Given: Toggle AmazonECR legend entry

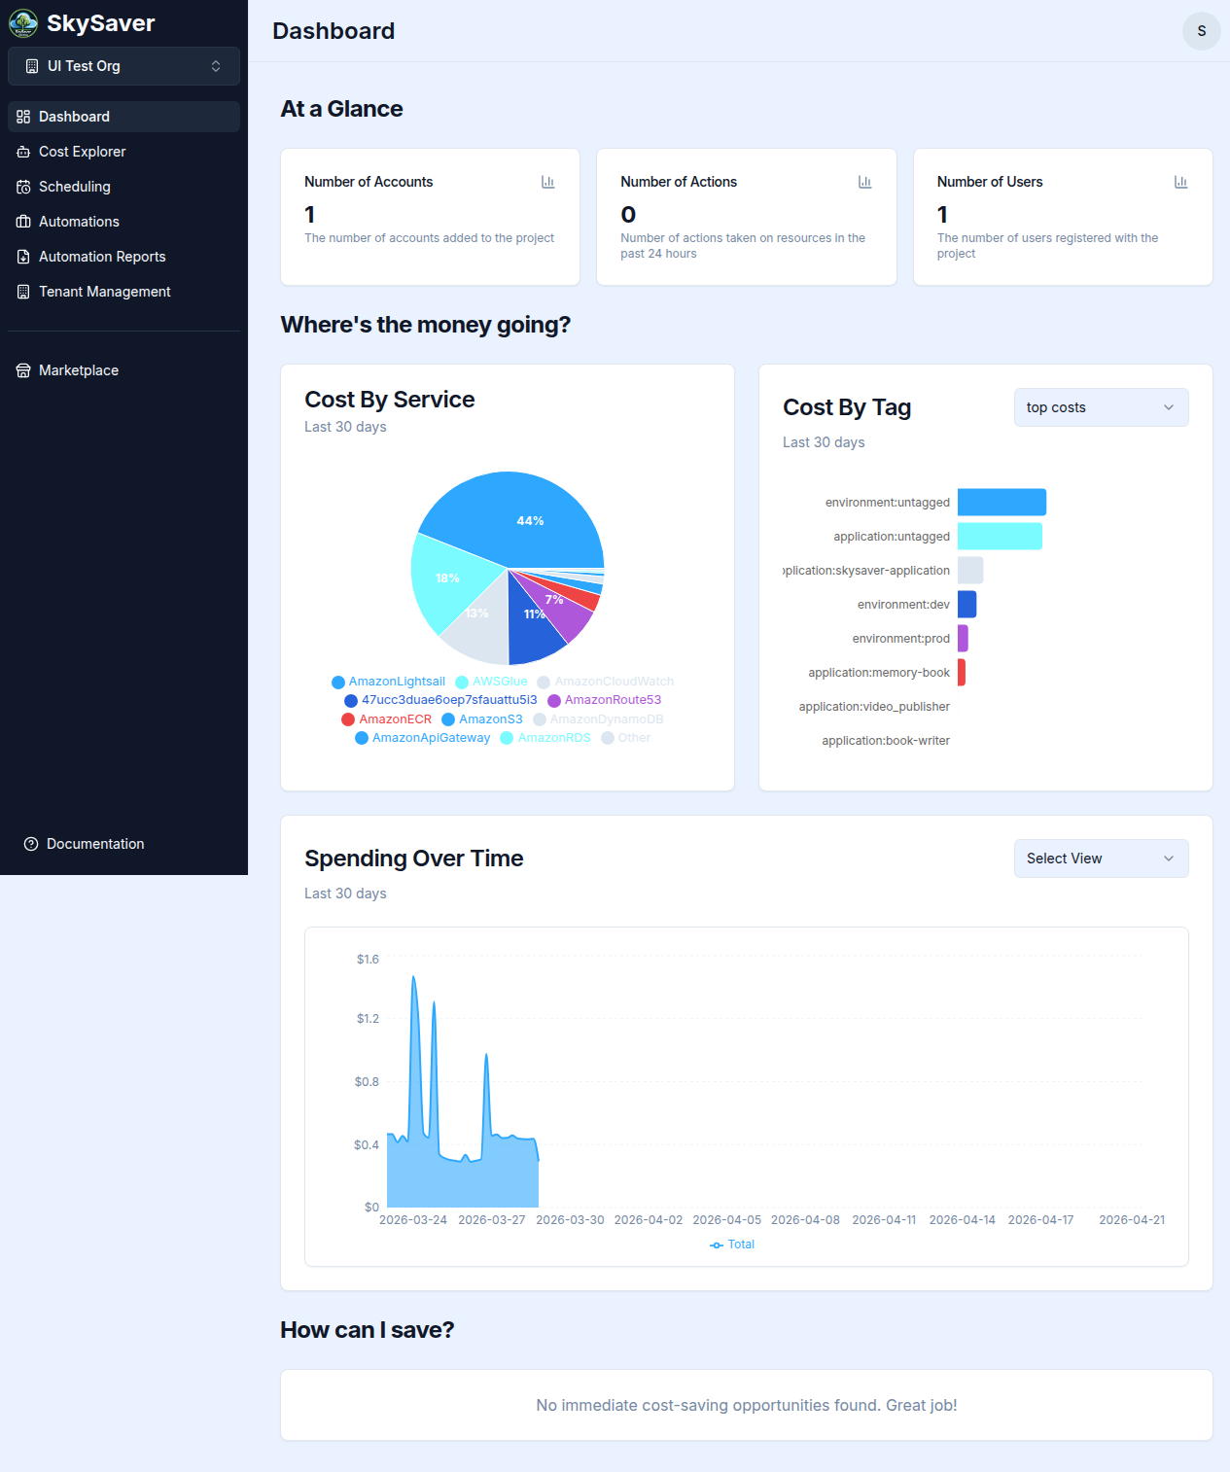Looking at the screenshot, I should click(386, 719).
